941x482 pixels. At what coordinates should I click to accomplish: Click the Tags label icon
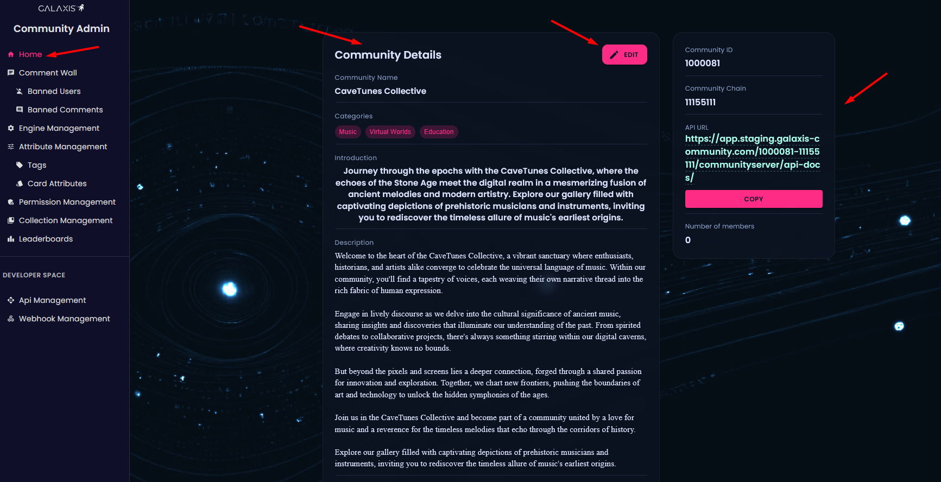(x=20, y=165)
